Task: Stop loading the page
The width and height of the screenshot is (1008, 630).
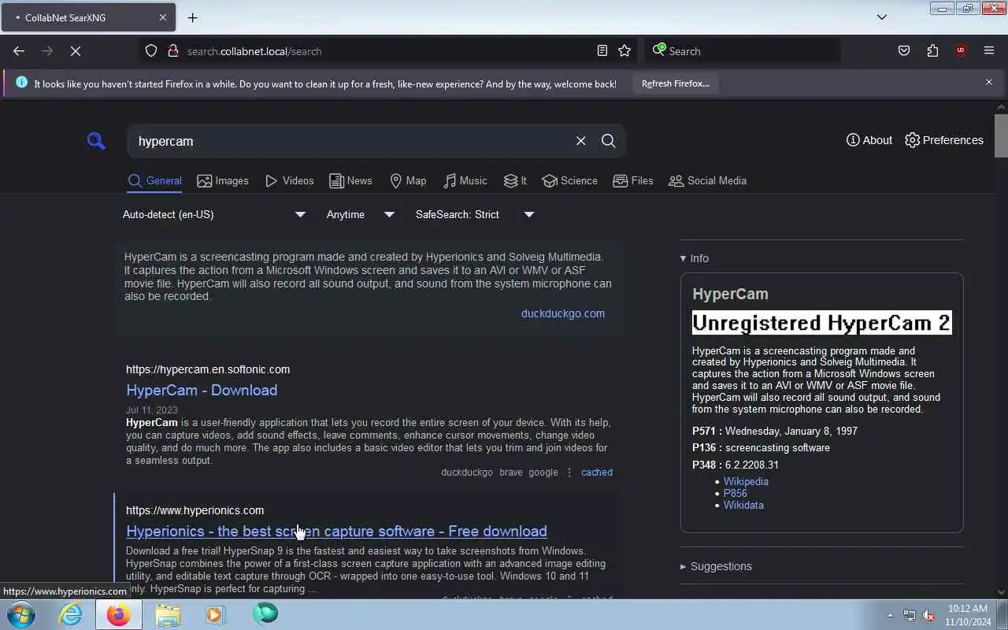Action: pyautogui.click(x=76, y=51)
